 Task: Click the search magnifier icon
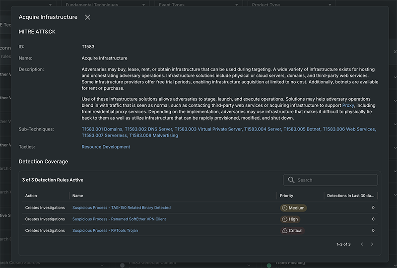pyautogui.click(x=291, y=180)
